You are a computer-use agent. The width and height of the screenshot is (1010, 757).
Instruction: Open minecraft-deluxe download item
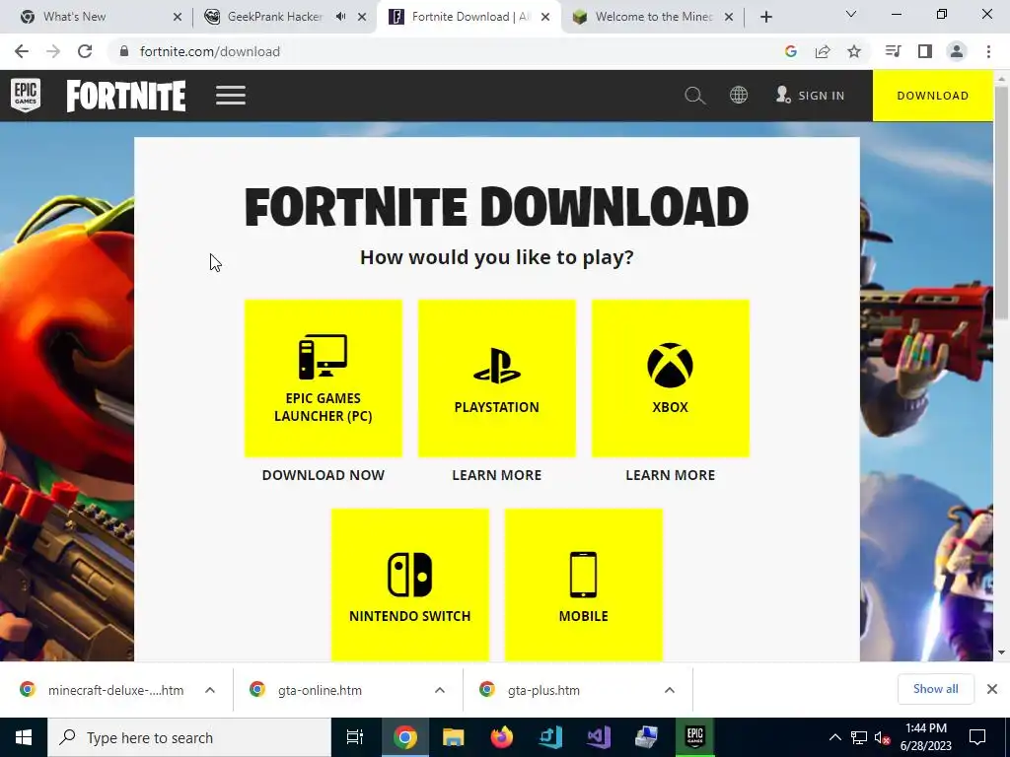click(103, 690)
